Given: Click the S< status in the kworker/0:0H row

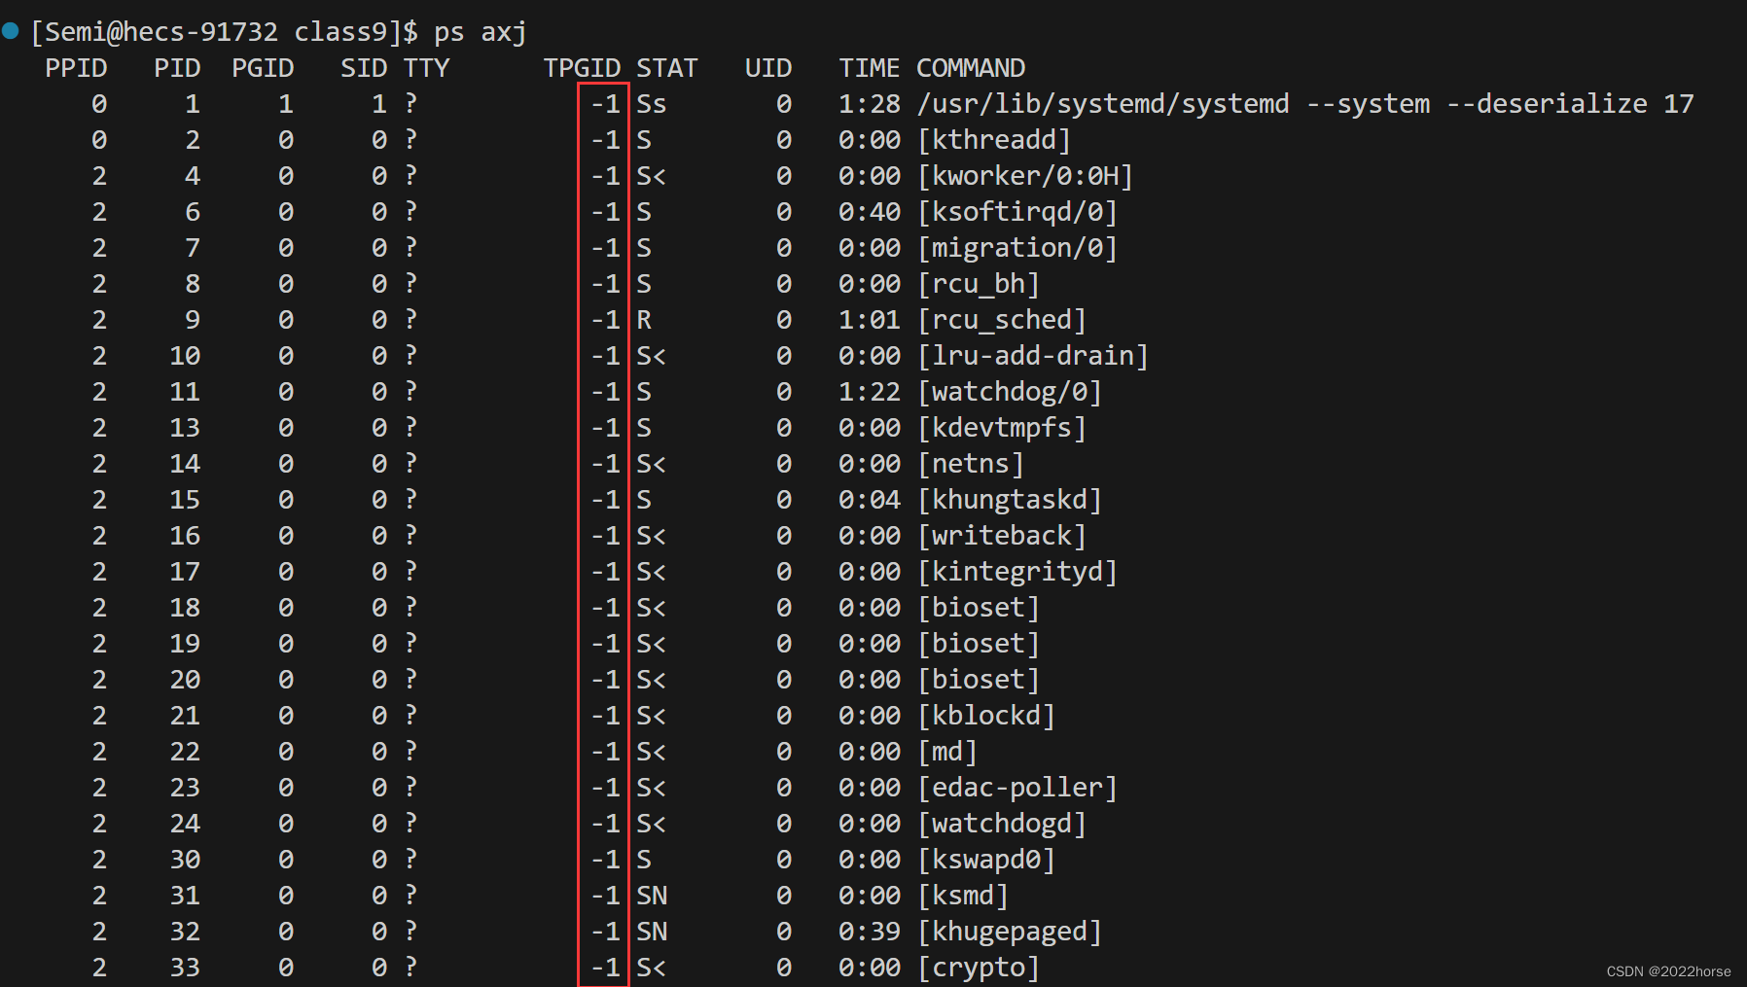Looking at the screenshot, I should coord(652,176).
